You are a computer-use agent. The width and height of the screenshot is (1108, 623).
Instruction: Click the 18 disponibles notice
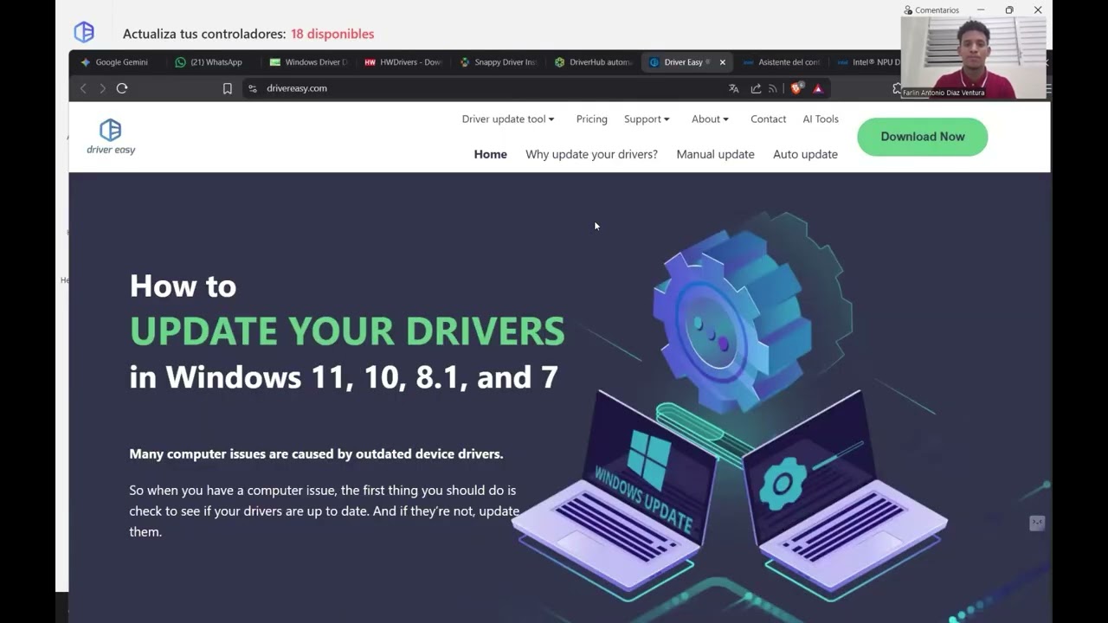(x=332, y=34)
